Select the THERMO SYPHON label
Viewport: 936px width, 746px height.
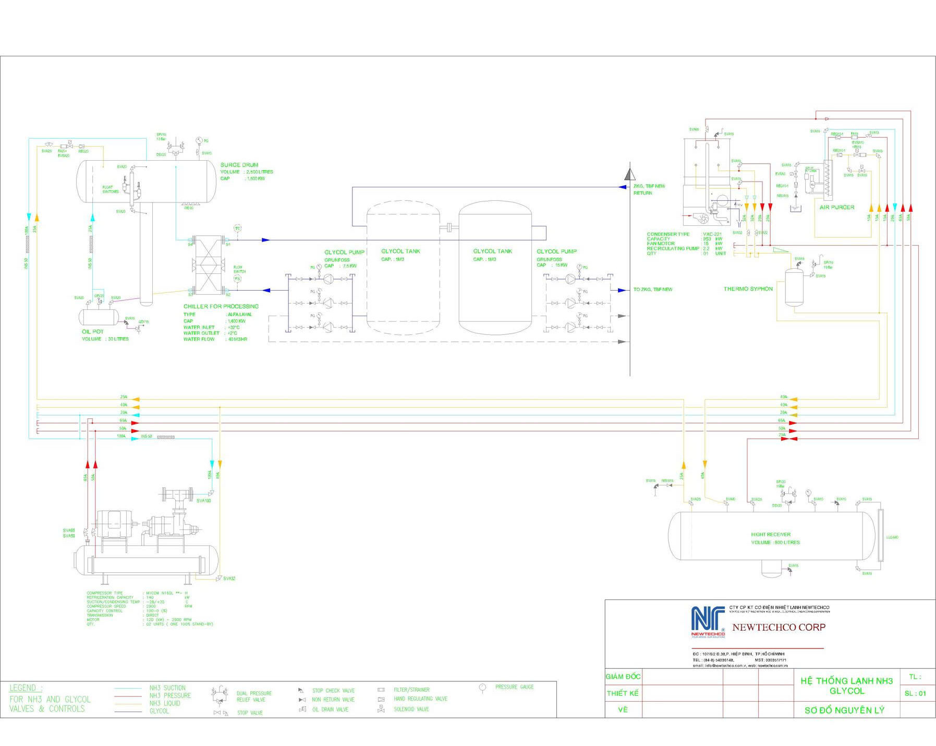click(748, 288)
